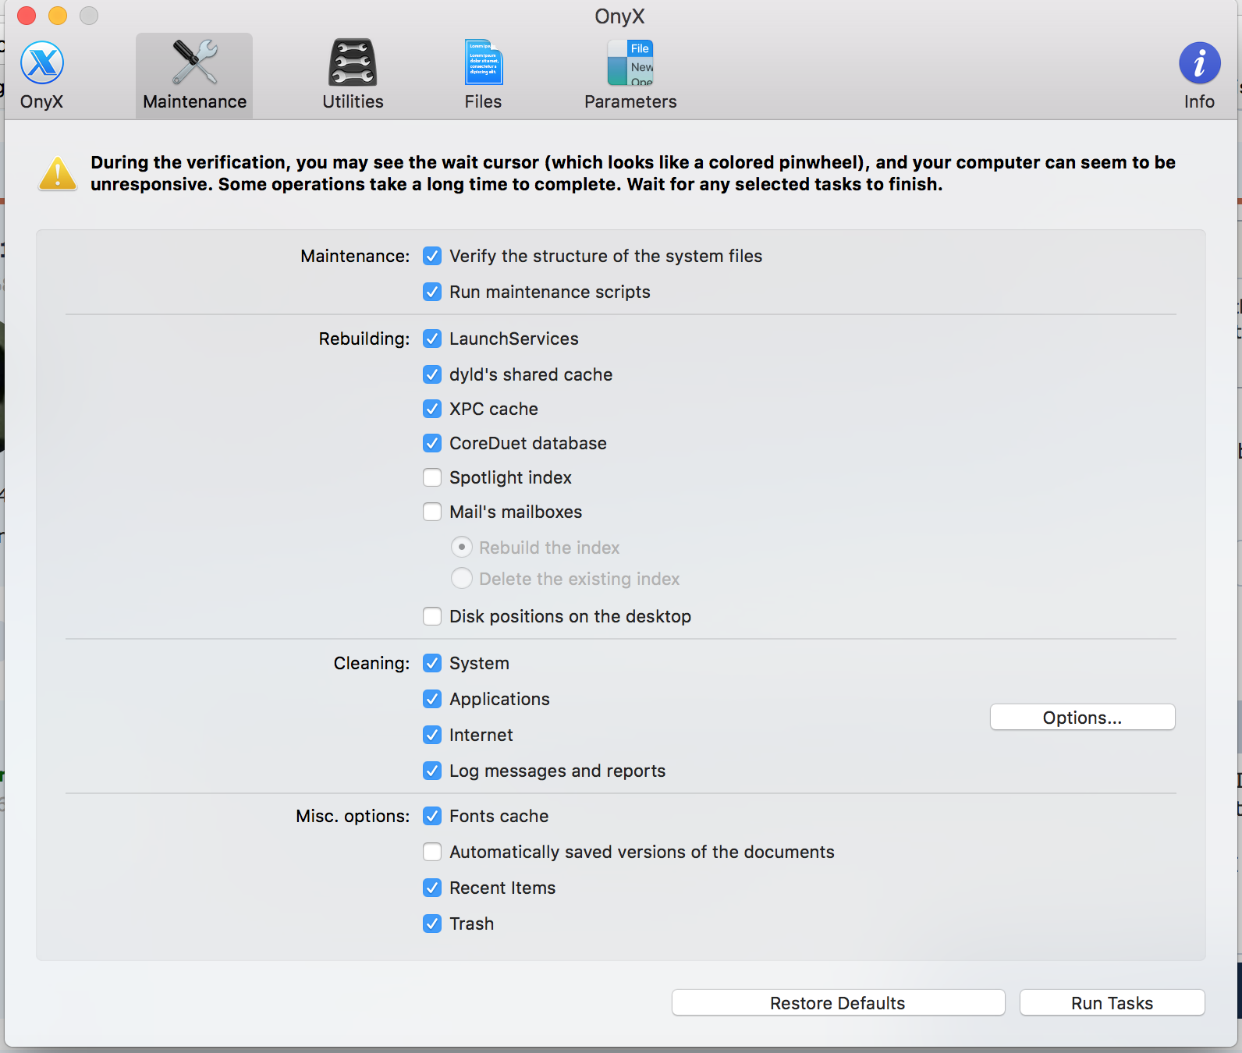The width and height of the screenshot is (1242, 1053).
Task: Enable Mail's mailboxes rebuilding
Action: coord(432,512)
